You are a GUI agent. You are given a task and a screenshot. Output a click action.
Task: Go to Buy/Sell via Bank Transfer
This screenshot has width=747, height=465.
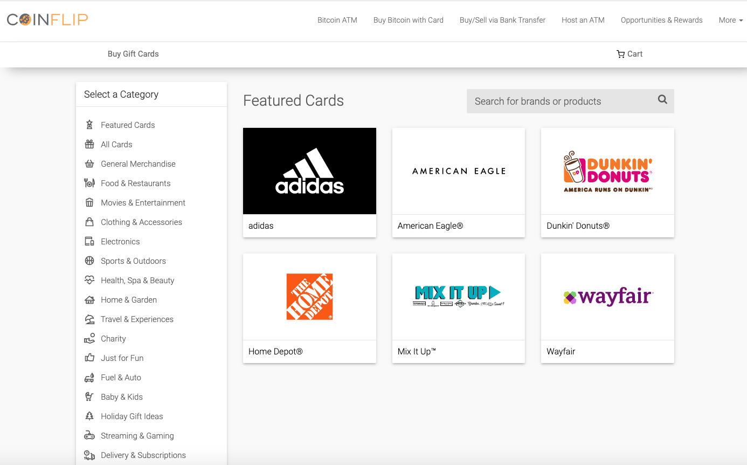click(x=502, y=20)
